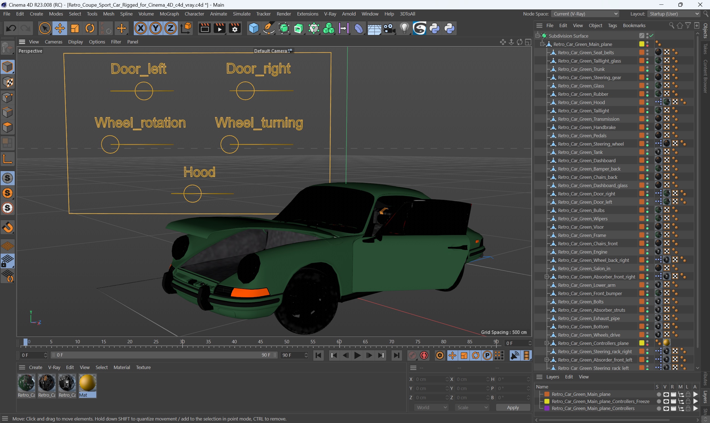
Task: Switch to Model mode in left sidebar
Action: pos(7,67)
